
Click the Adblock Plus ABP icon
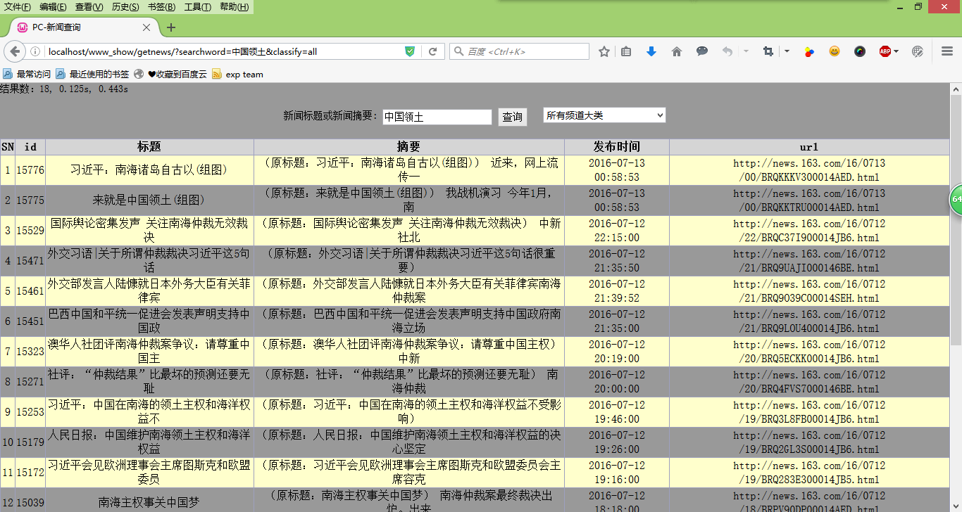[885, 51]
